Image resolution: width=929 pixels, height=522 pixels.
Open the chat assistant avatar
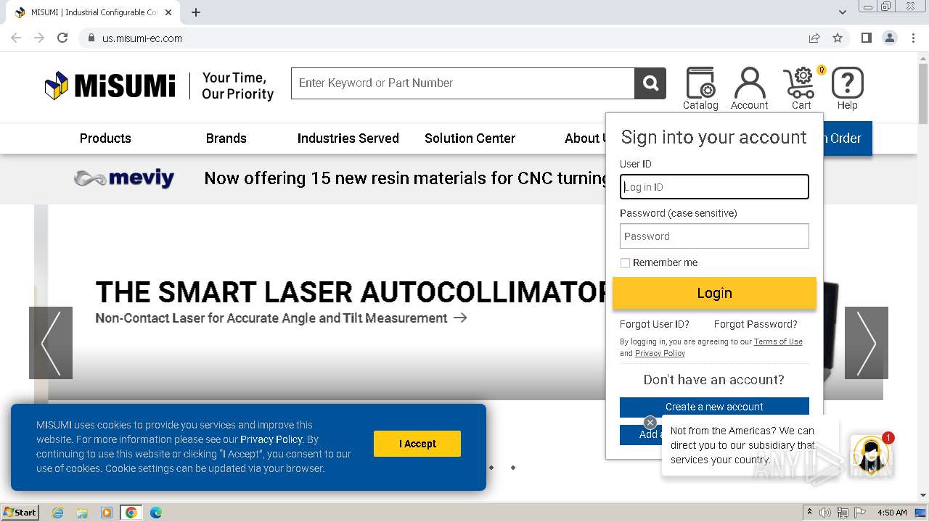[871, 455]
